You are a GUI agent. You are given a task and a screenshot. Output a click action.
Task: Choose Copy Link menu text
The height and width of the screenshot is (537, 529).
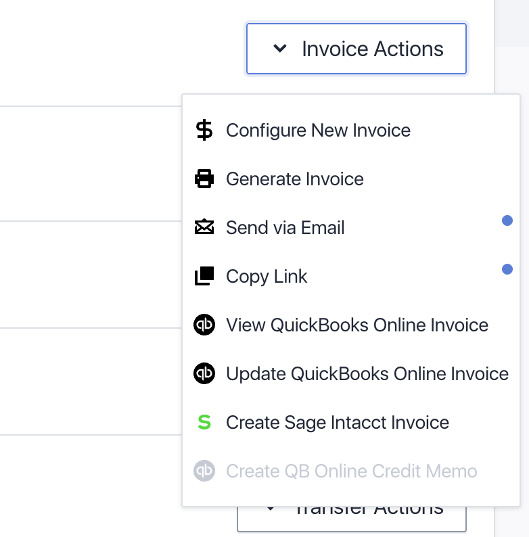click(267, 277)
